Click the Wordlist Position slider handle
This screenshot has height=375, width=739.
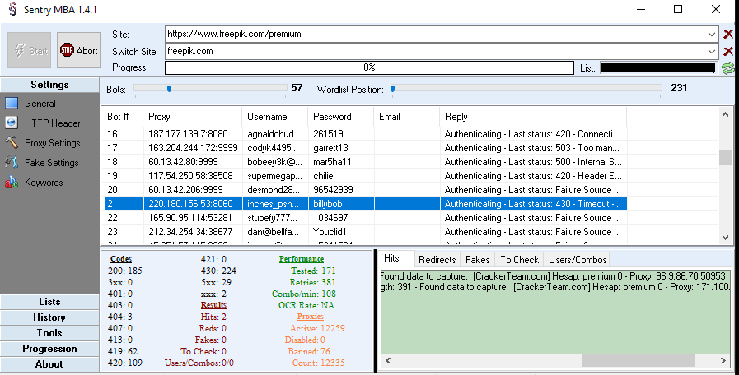click(392, 89)
